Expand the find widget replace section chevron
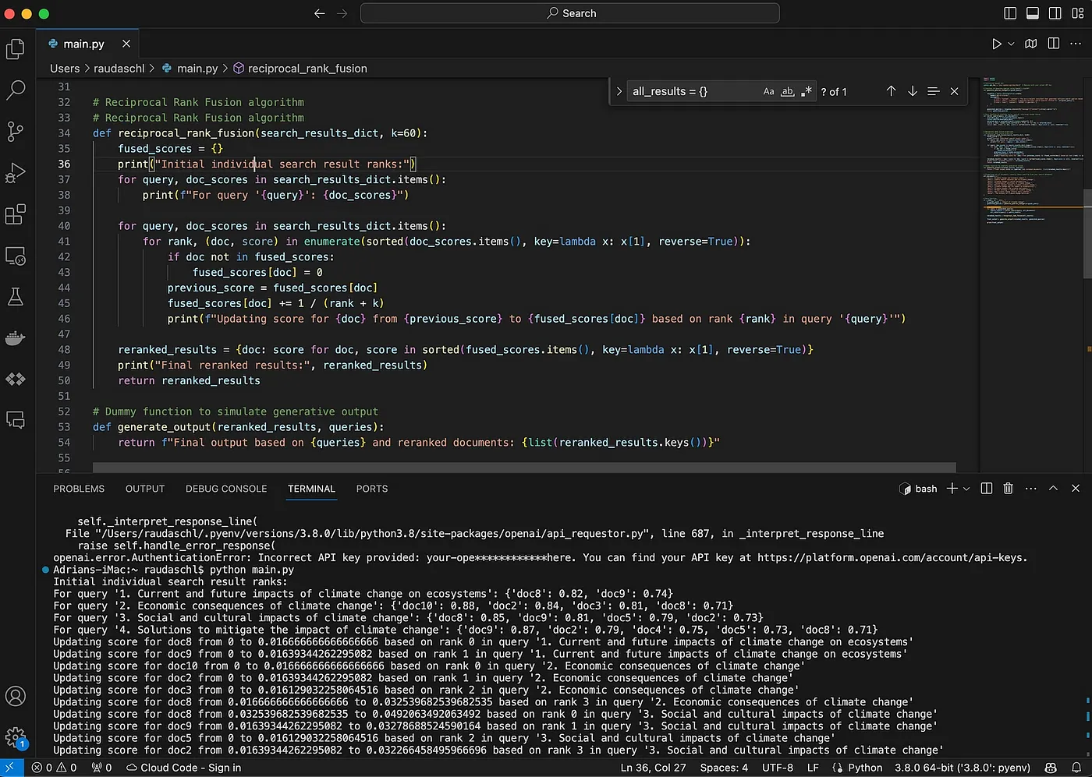The image size is (1092, 777). [x=619, y=91]
